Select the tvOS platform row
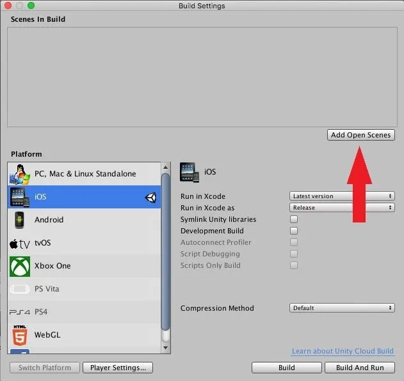 tap(85, 243)
